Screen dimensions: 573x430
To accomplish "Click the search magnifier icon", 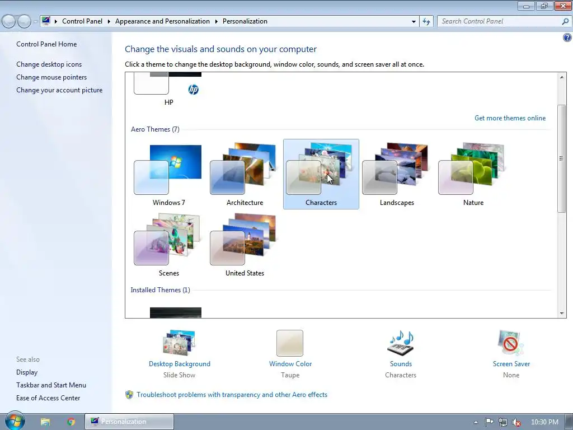I will (565, 22).
